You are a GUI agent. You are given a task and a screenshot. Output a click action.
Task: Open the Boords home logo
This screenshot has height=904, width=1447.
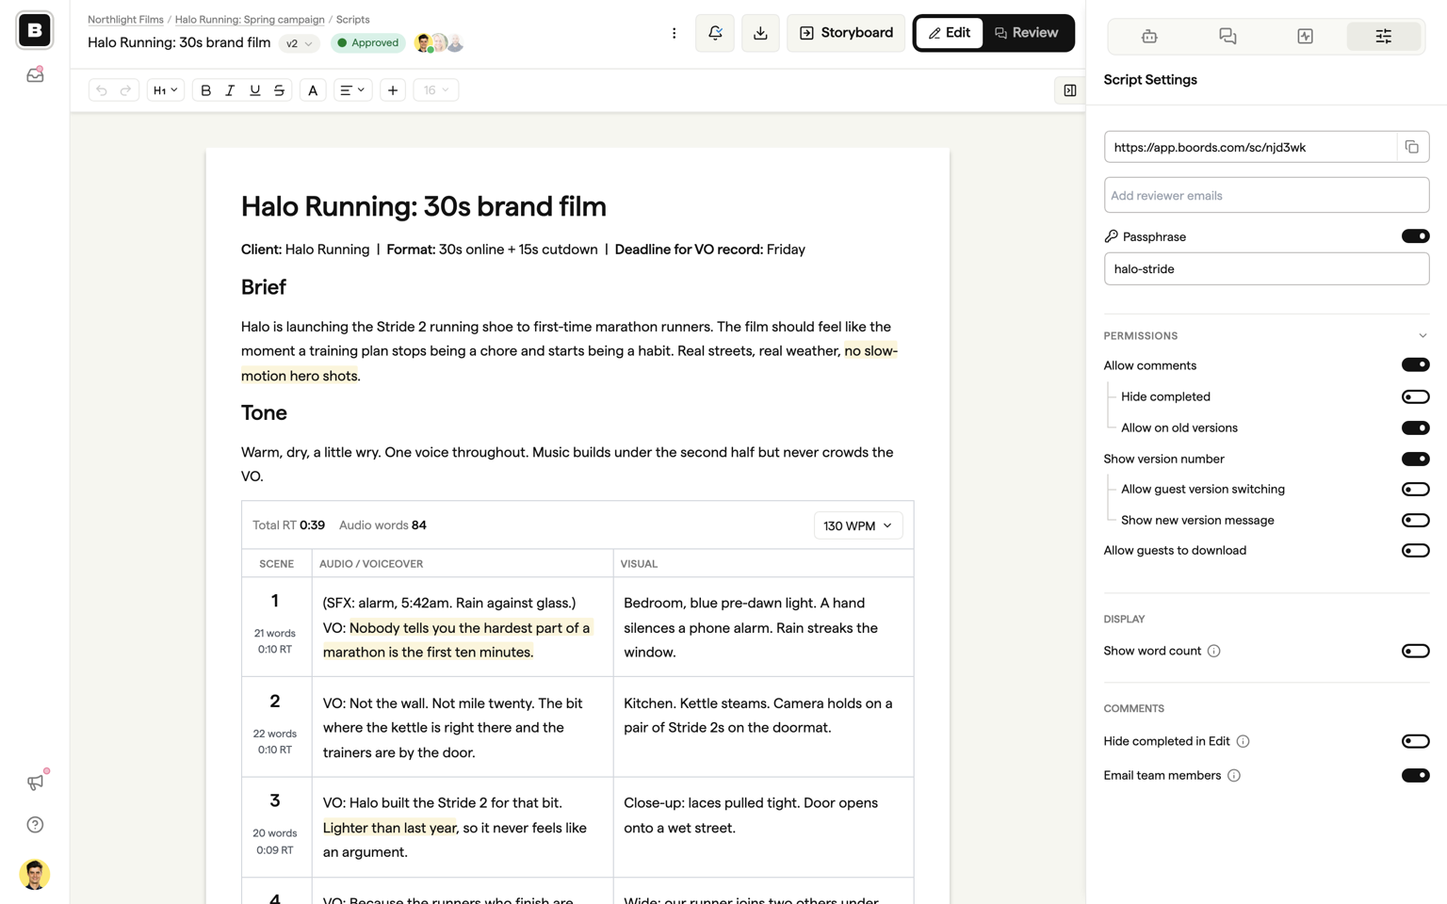coord(35,30)
